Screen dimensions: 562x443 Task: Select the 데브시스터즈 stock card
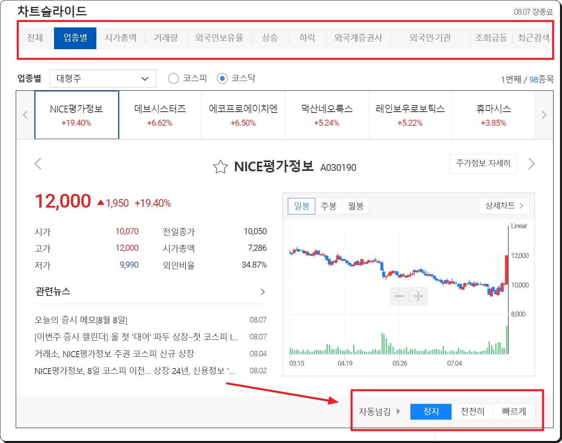pyautogui.click(x=160, y=115)
